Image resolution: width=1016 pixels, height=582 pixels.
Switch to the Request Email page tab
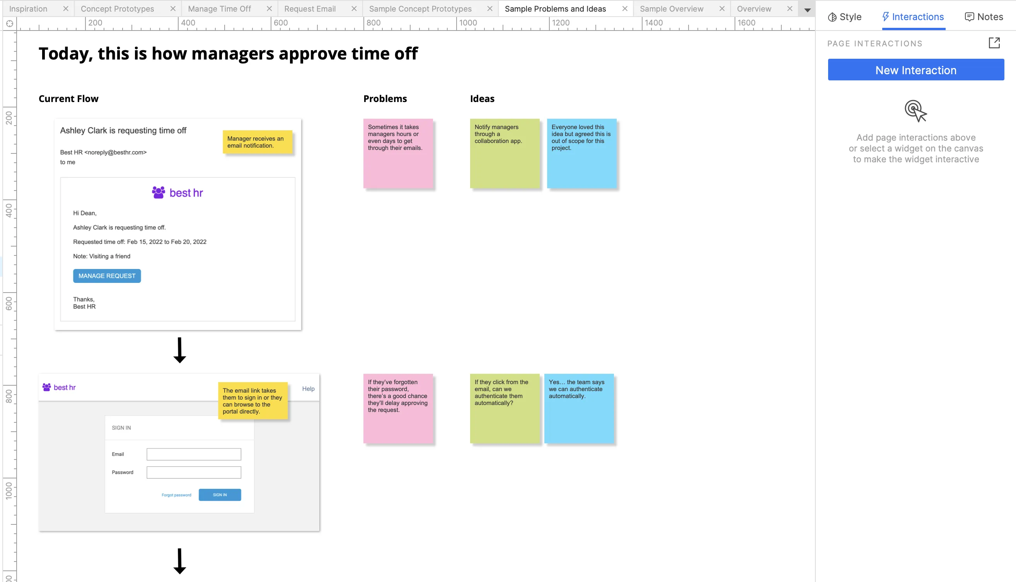310,9
